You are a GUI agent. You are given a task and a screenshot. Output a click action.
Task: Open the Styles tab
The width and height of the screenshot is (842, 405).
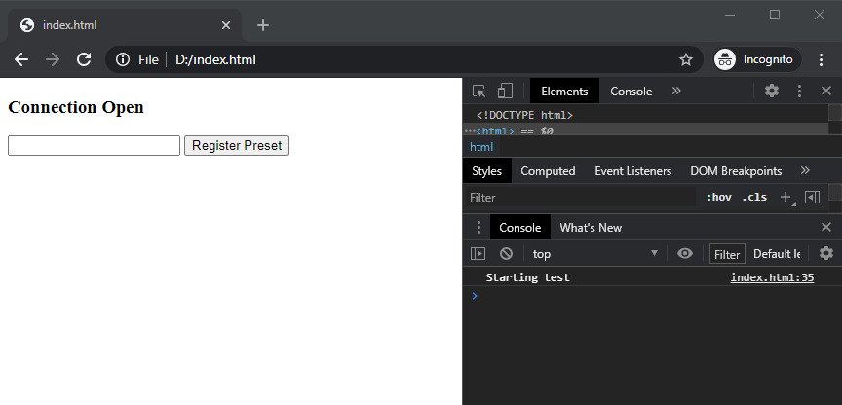tap(486, 171)
